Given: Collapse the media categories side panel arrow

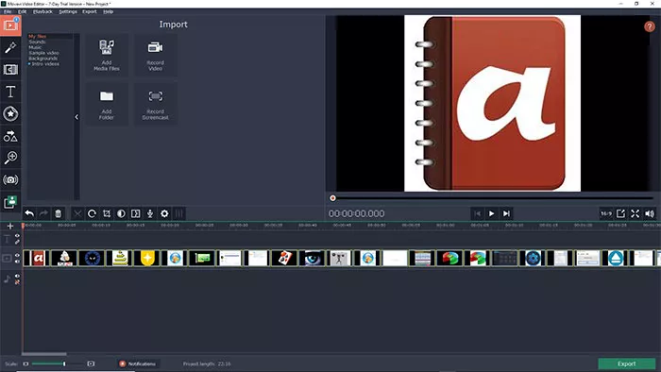Looking at the screenshot, I should (x=76, y=117).
